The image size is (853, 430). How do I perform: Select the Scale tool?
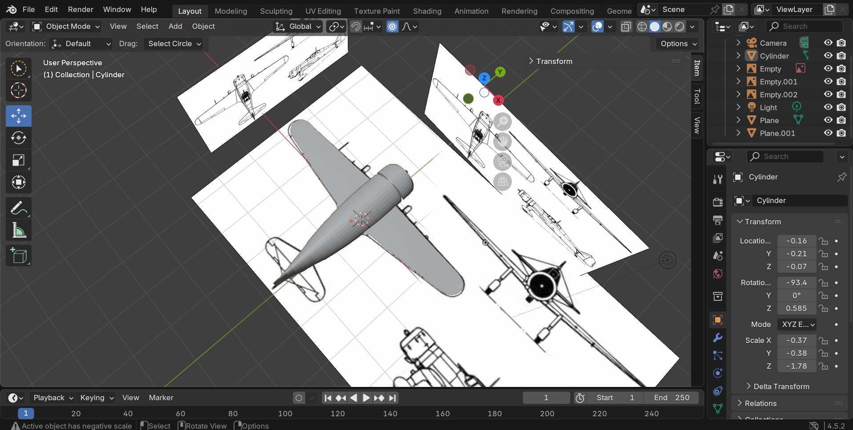(19, 160)
